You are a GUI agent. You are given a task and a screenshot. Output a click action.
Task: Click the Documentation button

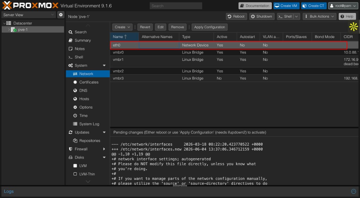tap(255, 6)
